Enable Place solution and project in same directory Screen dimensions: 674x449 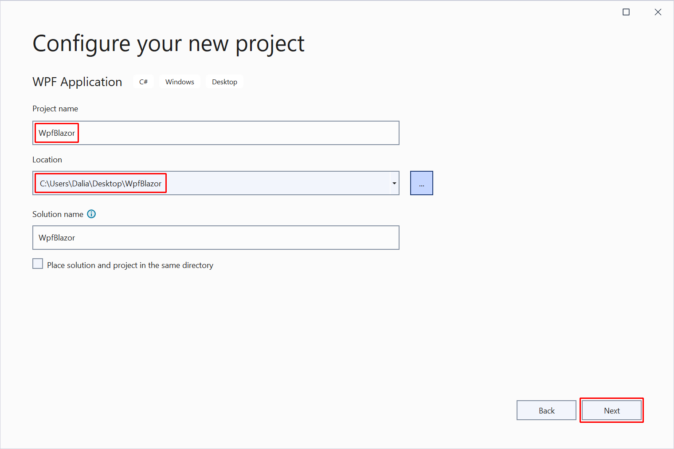click(x=38, y=263)
